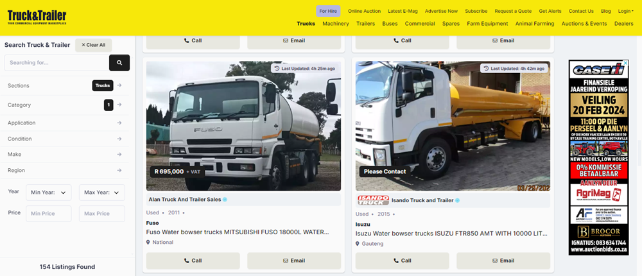The height and width of the screenshot is (276, 642).
Task: Click the Gauteng location text
Action: click(372, 244)
